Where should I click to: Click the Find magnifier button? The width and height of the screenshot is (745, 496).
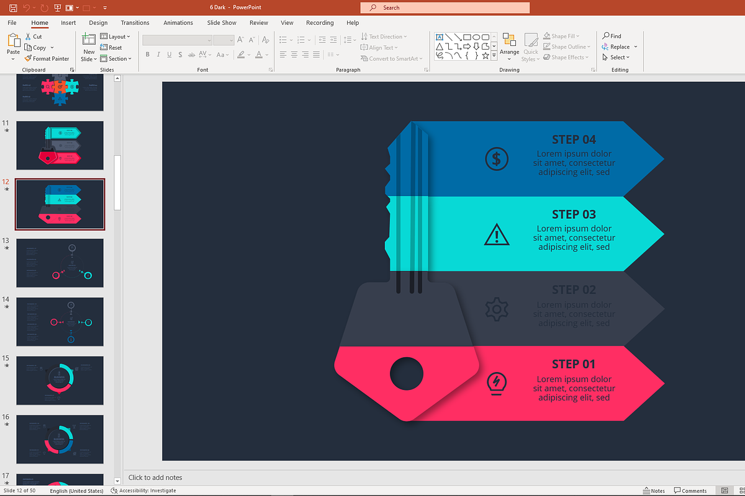pos(612,36)
